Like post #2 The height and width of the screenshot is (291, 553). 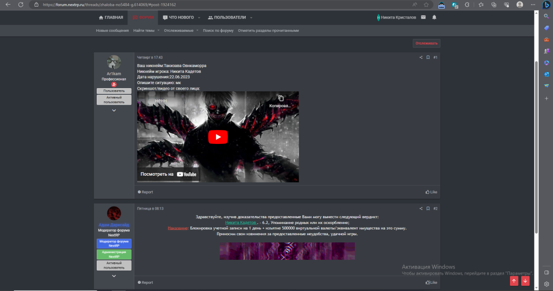tap(431, 282)
